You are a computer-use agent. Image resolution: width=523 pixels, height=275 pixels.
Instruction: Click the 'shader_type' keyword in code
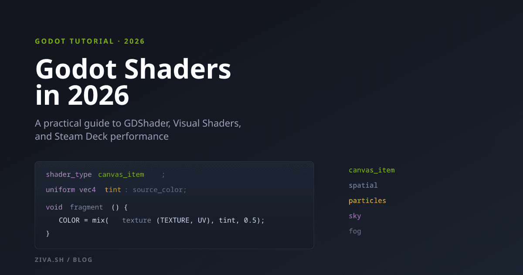point(69,175)
